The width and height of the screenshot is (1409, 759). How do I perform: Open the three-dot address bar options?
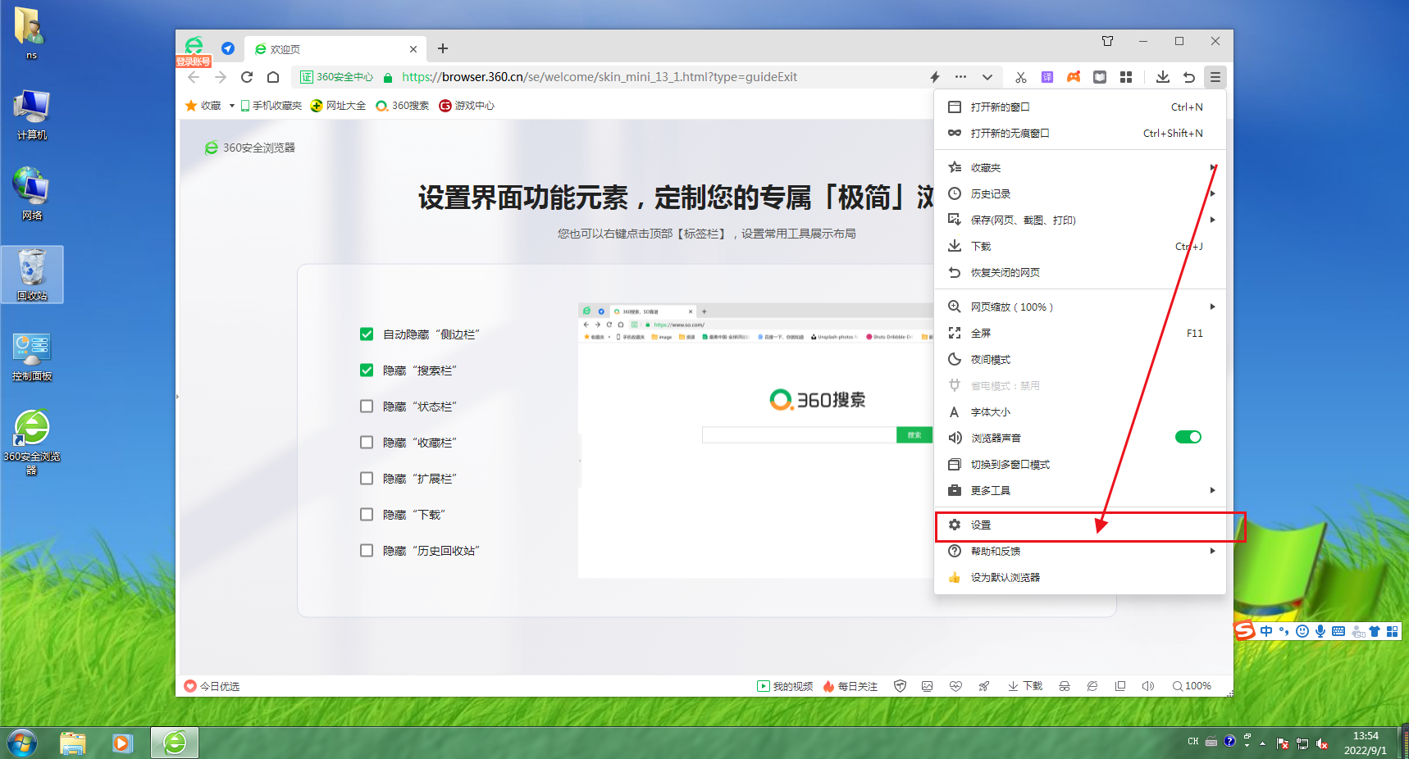point(960,77)
